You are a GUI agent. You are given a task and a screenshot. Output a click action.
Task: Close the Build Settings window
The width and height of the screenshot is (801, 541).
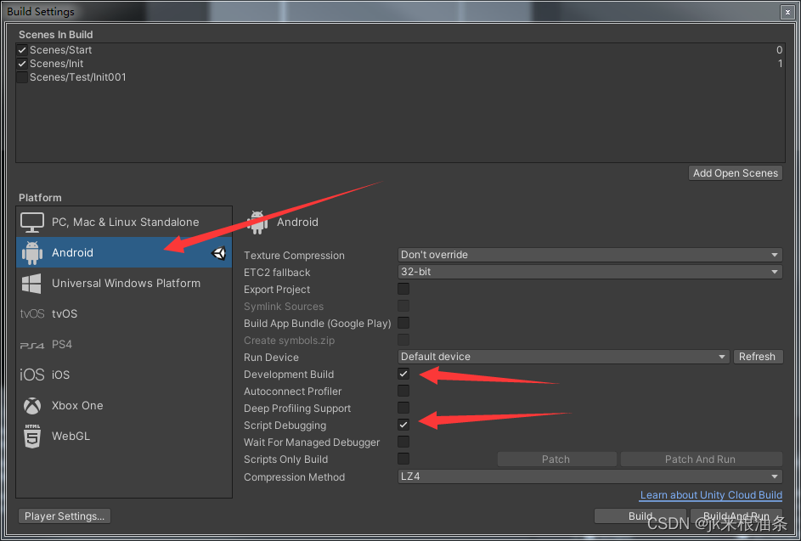tap(787, 12)
